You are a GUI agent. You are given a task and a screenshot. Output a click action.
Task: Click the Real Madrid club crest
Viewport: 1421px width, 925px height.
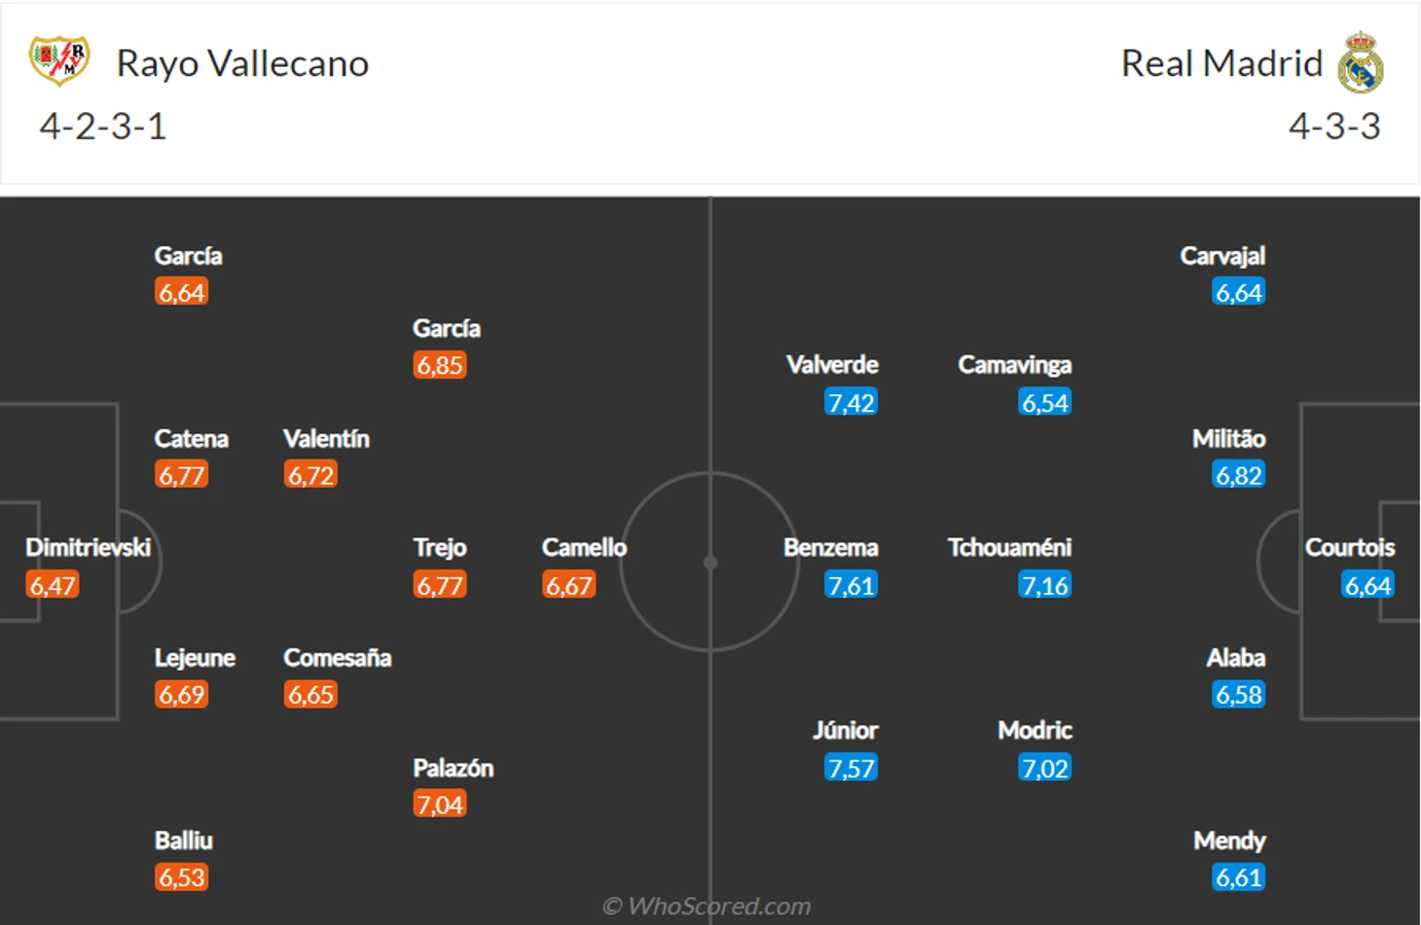click(x=1361, y=62)
